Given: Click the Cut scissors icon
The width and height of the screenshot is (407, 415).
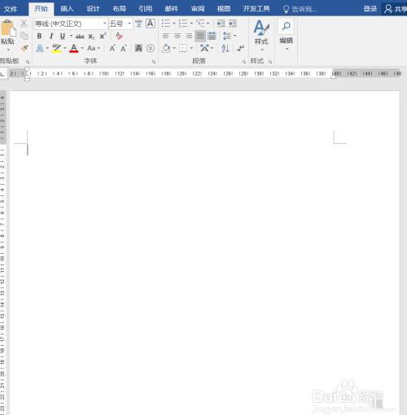Looking at the screenshot, I should click(x=24, y=24).
